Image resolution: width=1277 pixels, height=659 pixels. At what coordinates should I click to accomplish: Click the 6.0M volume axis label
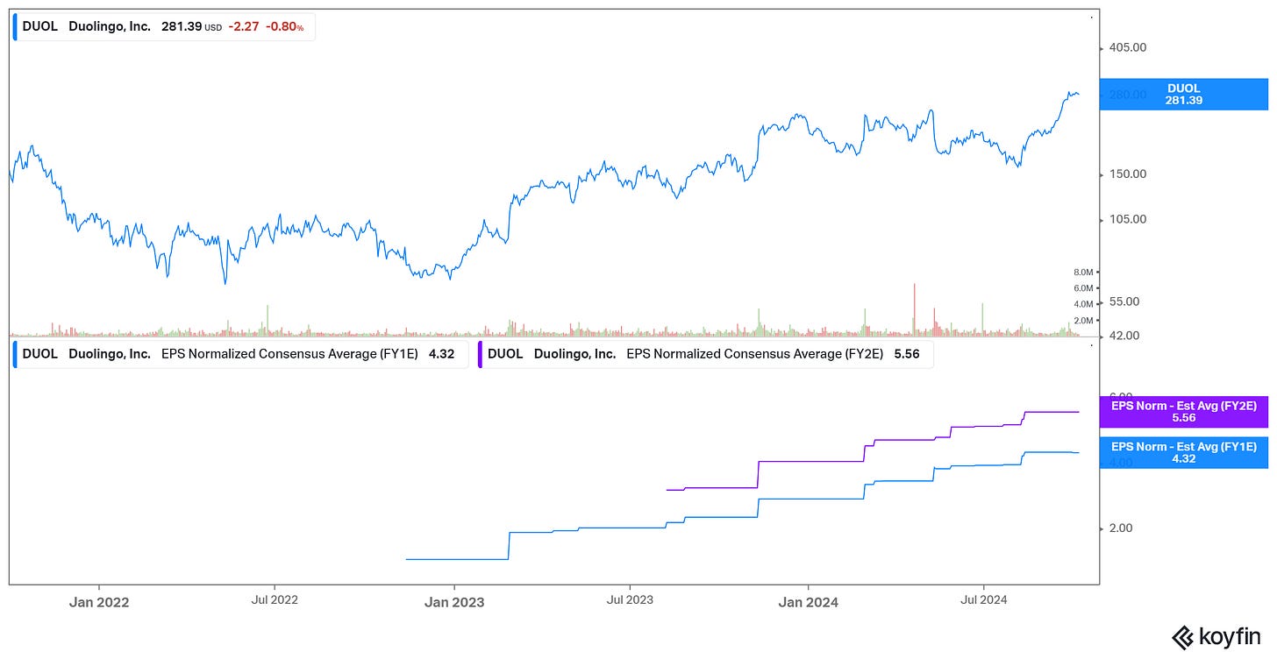pyautogui.click(x=1082, y=288)
